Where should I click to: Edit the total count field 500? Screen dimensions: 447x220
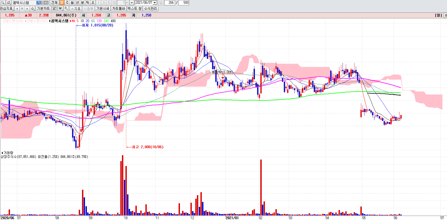tap(184, 3)
